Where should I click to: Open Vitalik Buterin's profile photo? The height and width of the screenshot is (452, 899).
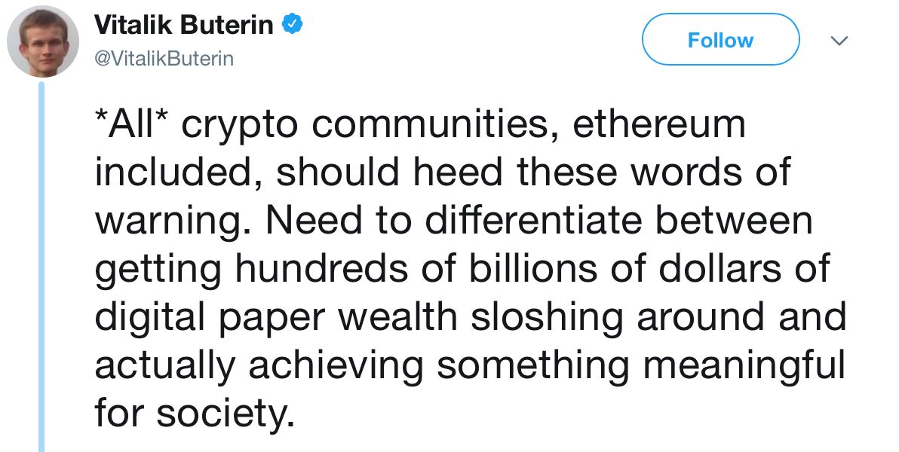[43, 42]
